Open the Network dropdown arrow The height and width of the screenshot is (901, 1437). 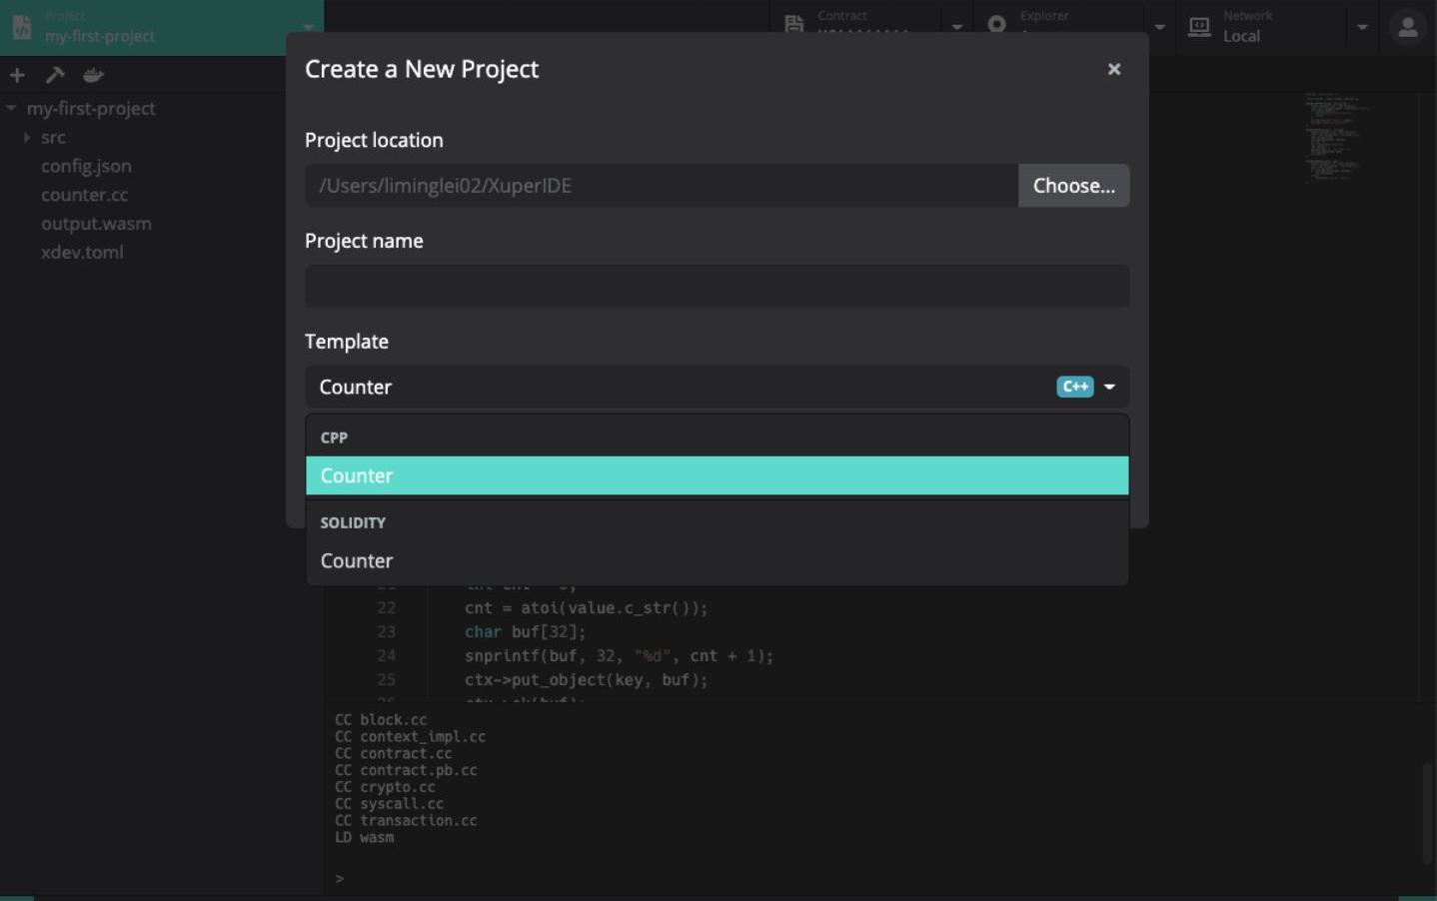click(1361, 27)
